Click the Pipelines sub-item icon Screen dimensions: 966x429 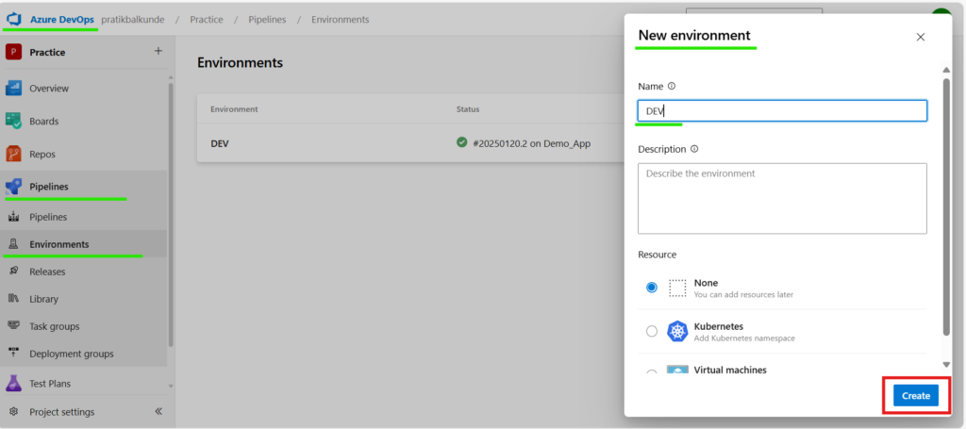tap(13, 217)
